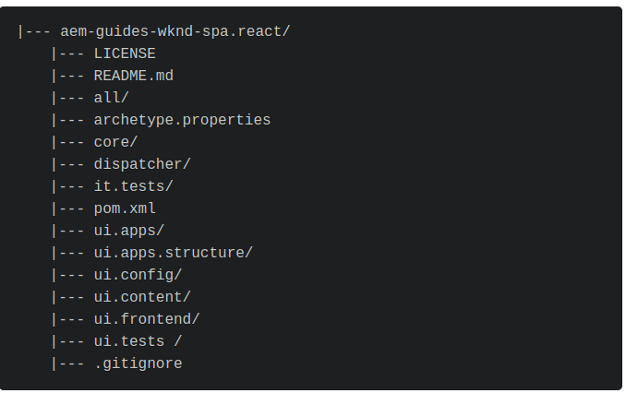This screenshot has width=626, height=393.
Task: Click the branch marker before .gitignore
Action: click(67, 363)
